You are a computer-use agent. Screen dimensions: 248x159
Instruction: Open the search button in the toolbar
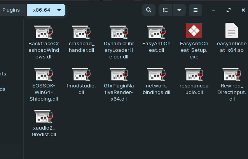pos(148,10)
